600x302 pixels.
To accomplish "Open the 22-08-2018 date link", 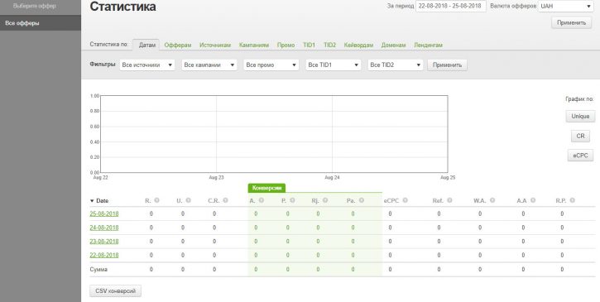I will pos(104,255).
